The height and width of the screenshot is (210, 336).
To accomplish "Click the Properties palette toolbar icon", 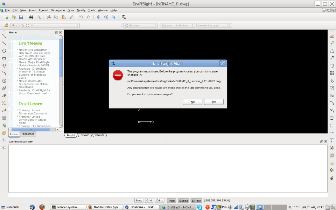I will pyautogui.click(x=124, y=17).
